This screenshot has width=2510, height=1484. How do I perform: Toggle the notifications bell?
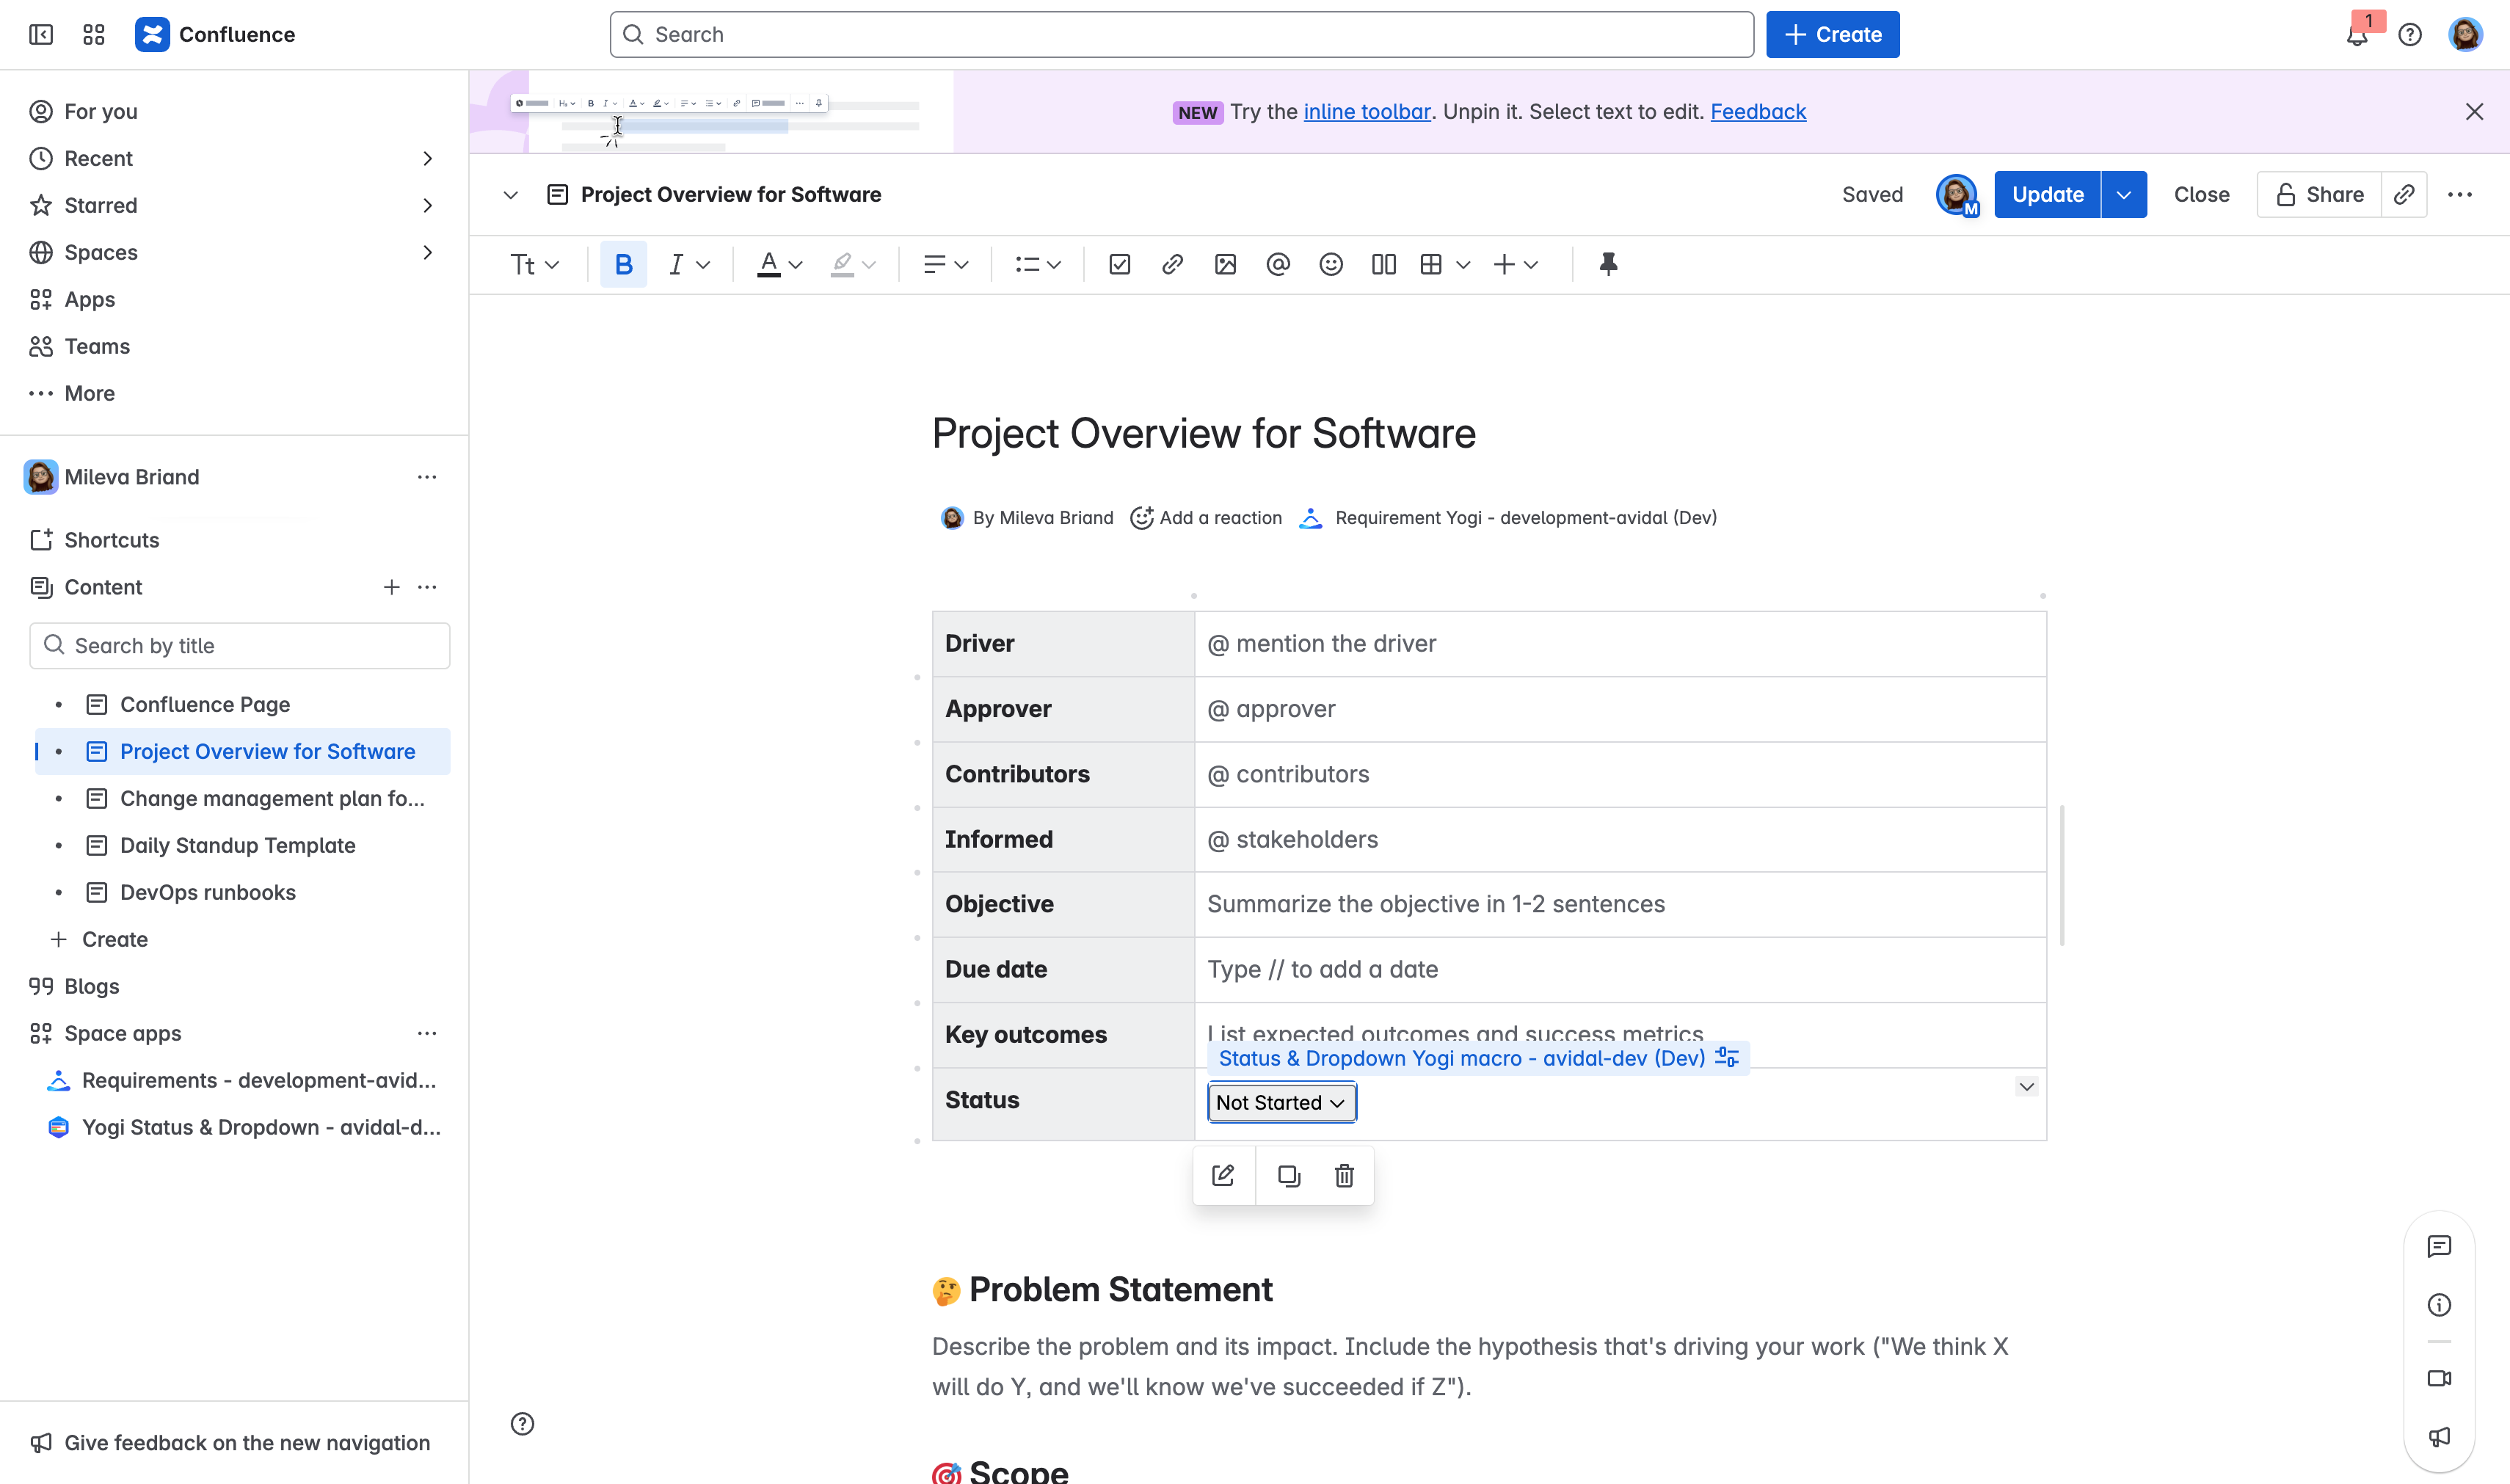[x=2359, y=34]
